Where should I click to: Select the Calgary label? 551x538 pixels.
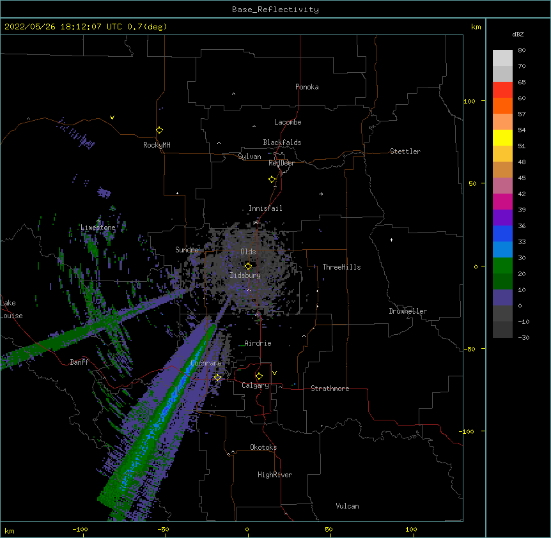click(x=256, y=385)
